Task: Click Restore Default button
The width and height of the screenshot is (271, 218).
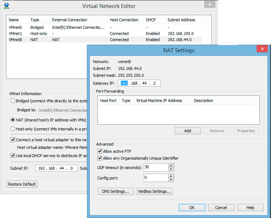Action: pyautogui.click(x=22, y=184)
